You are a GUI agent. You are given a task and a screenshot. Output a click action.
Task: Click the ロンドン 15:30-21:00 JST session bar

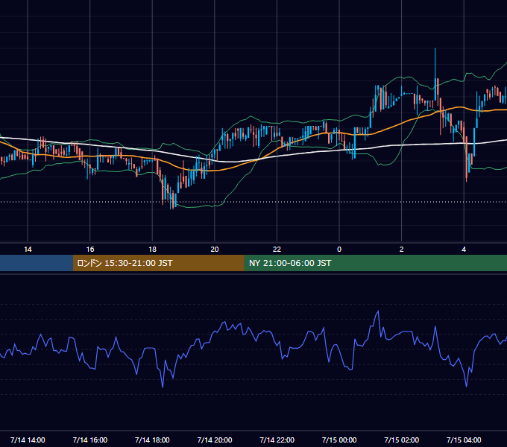(158, 263)
